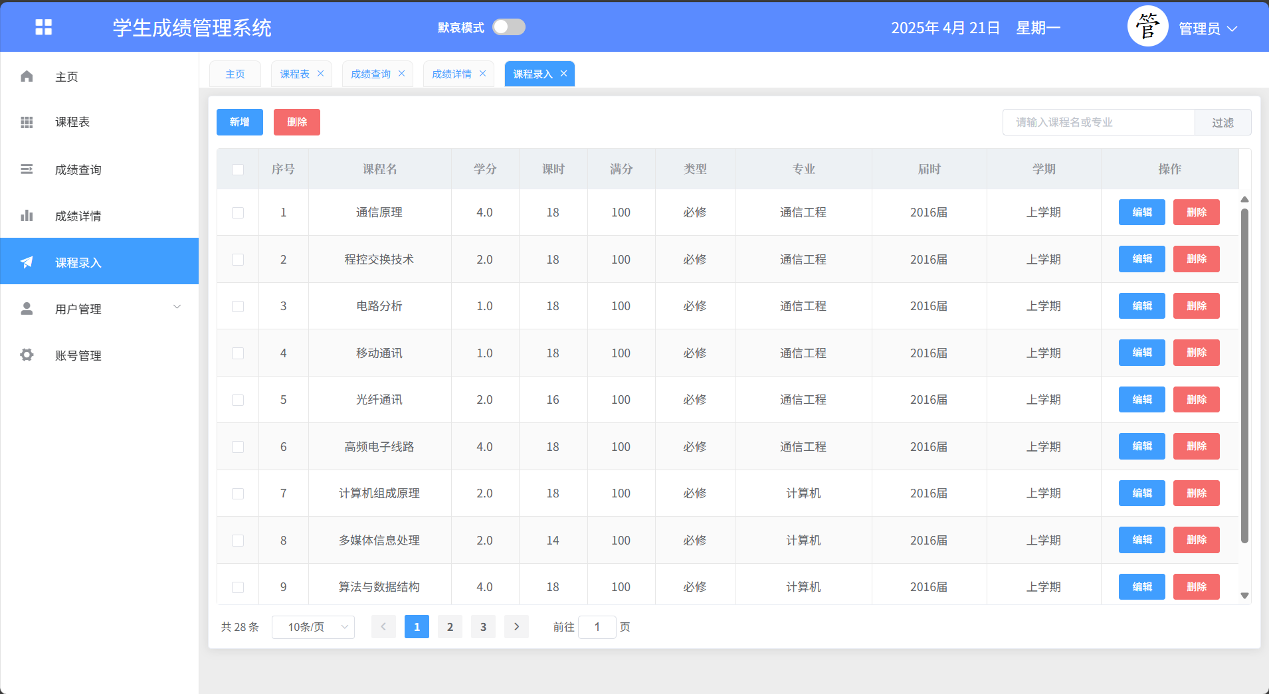The width and height of the screenshot is (1269, 694).
Task: Click the 账号管理 gear icon
Action: point(27,355)
